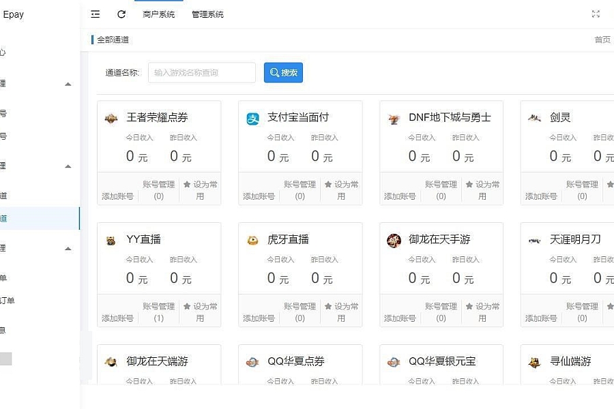Add account on 支付宝当面付 card
Image resolution: width=614 pixels, height=409 pixels.
(259, 196)
